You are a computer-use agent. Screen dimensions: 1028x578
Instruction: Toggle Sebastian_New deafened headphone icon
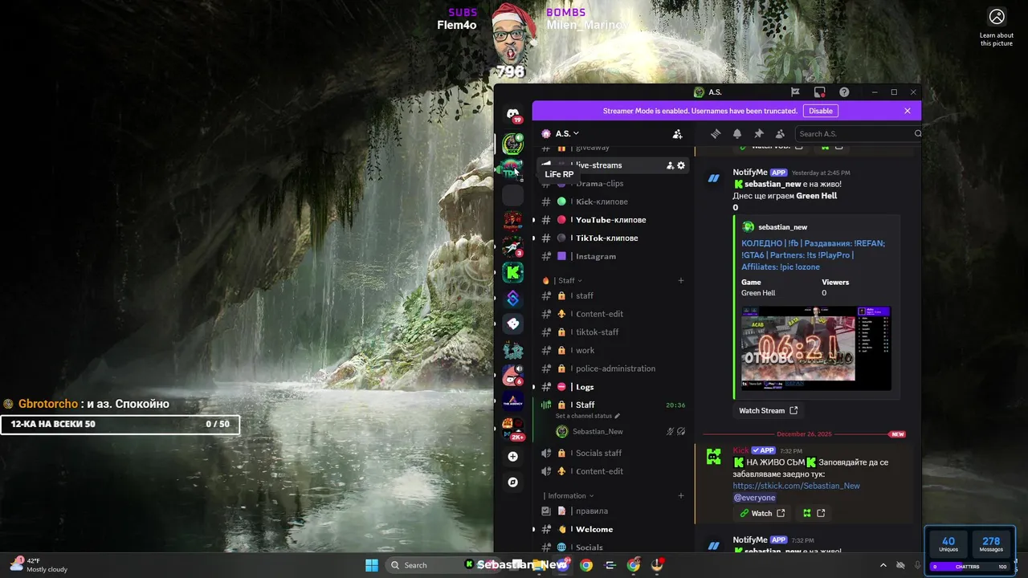(681, 432)
